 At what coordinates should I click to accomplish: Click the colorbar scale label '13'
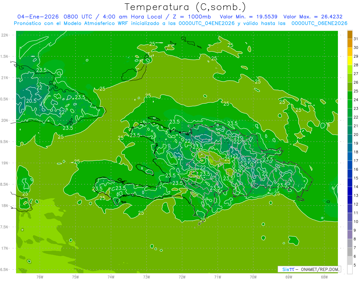356,196
